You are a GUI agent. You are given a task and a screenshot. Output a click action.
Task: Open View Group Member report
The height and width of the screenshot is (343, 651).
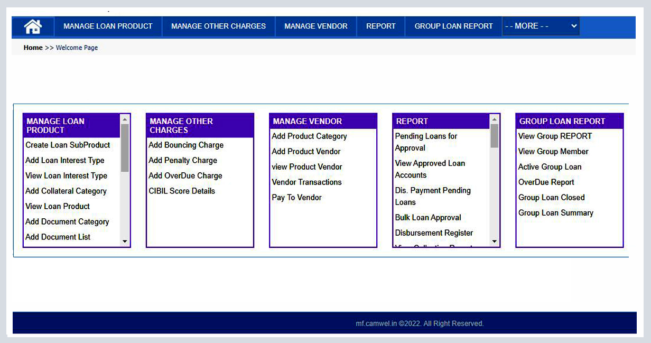click(x=553, y=151)
